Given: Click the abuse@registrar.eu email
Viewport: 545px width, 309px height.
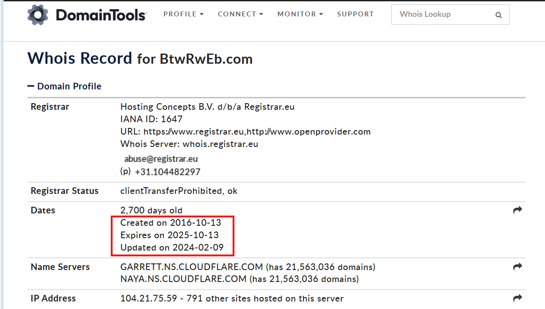Looking at the screenshot, I should pos(161,159).
